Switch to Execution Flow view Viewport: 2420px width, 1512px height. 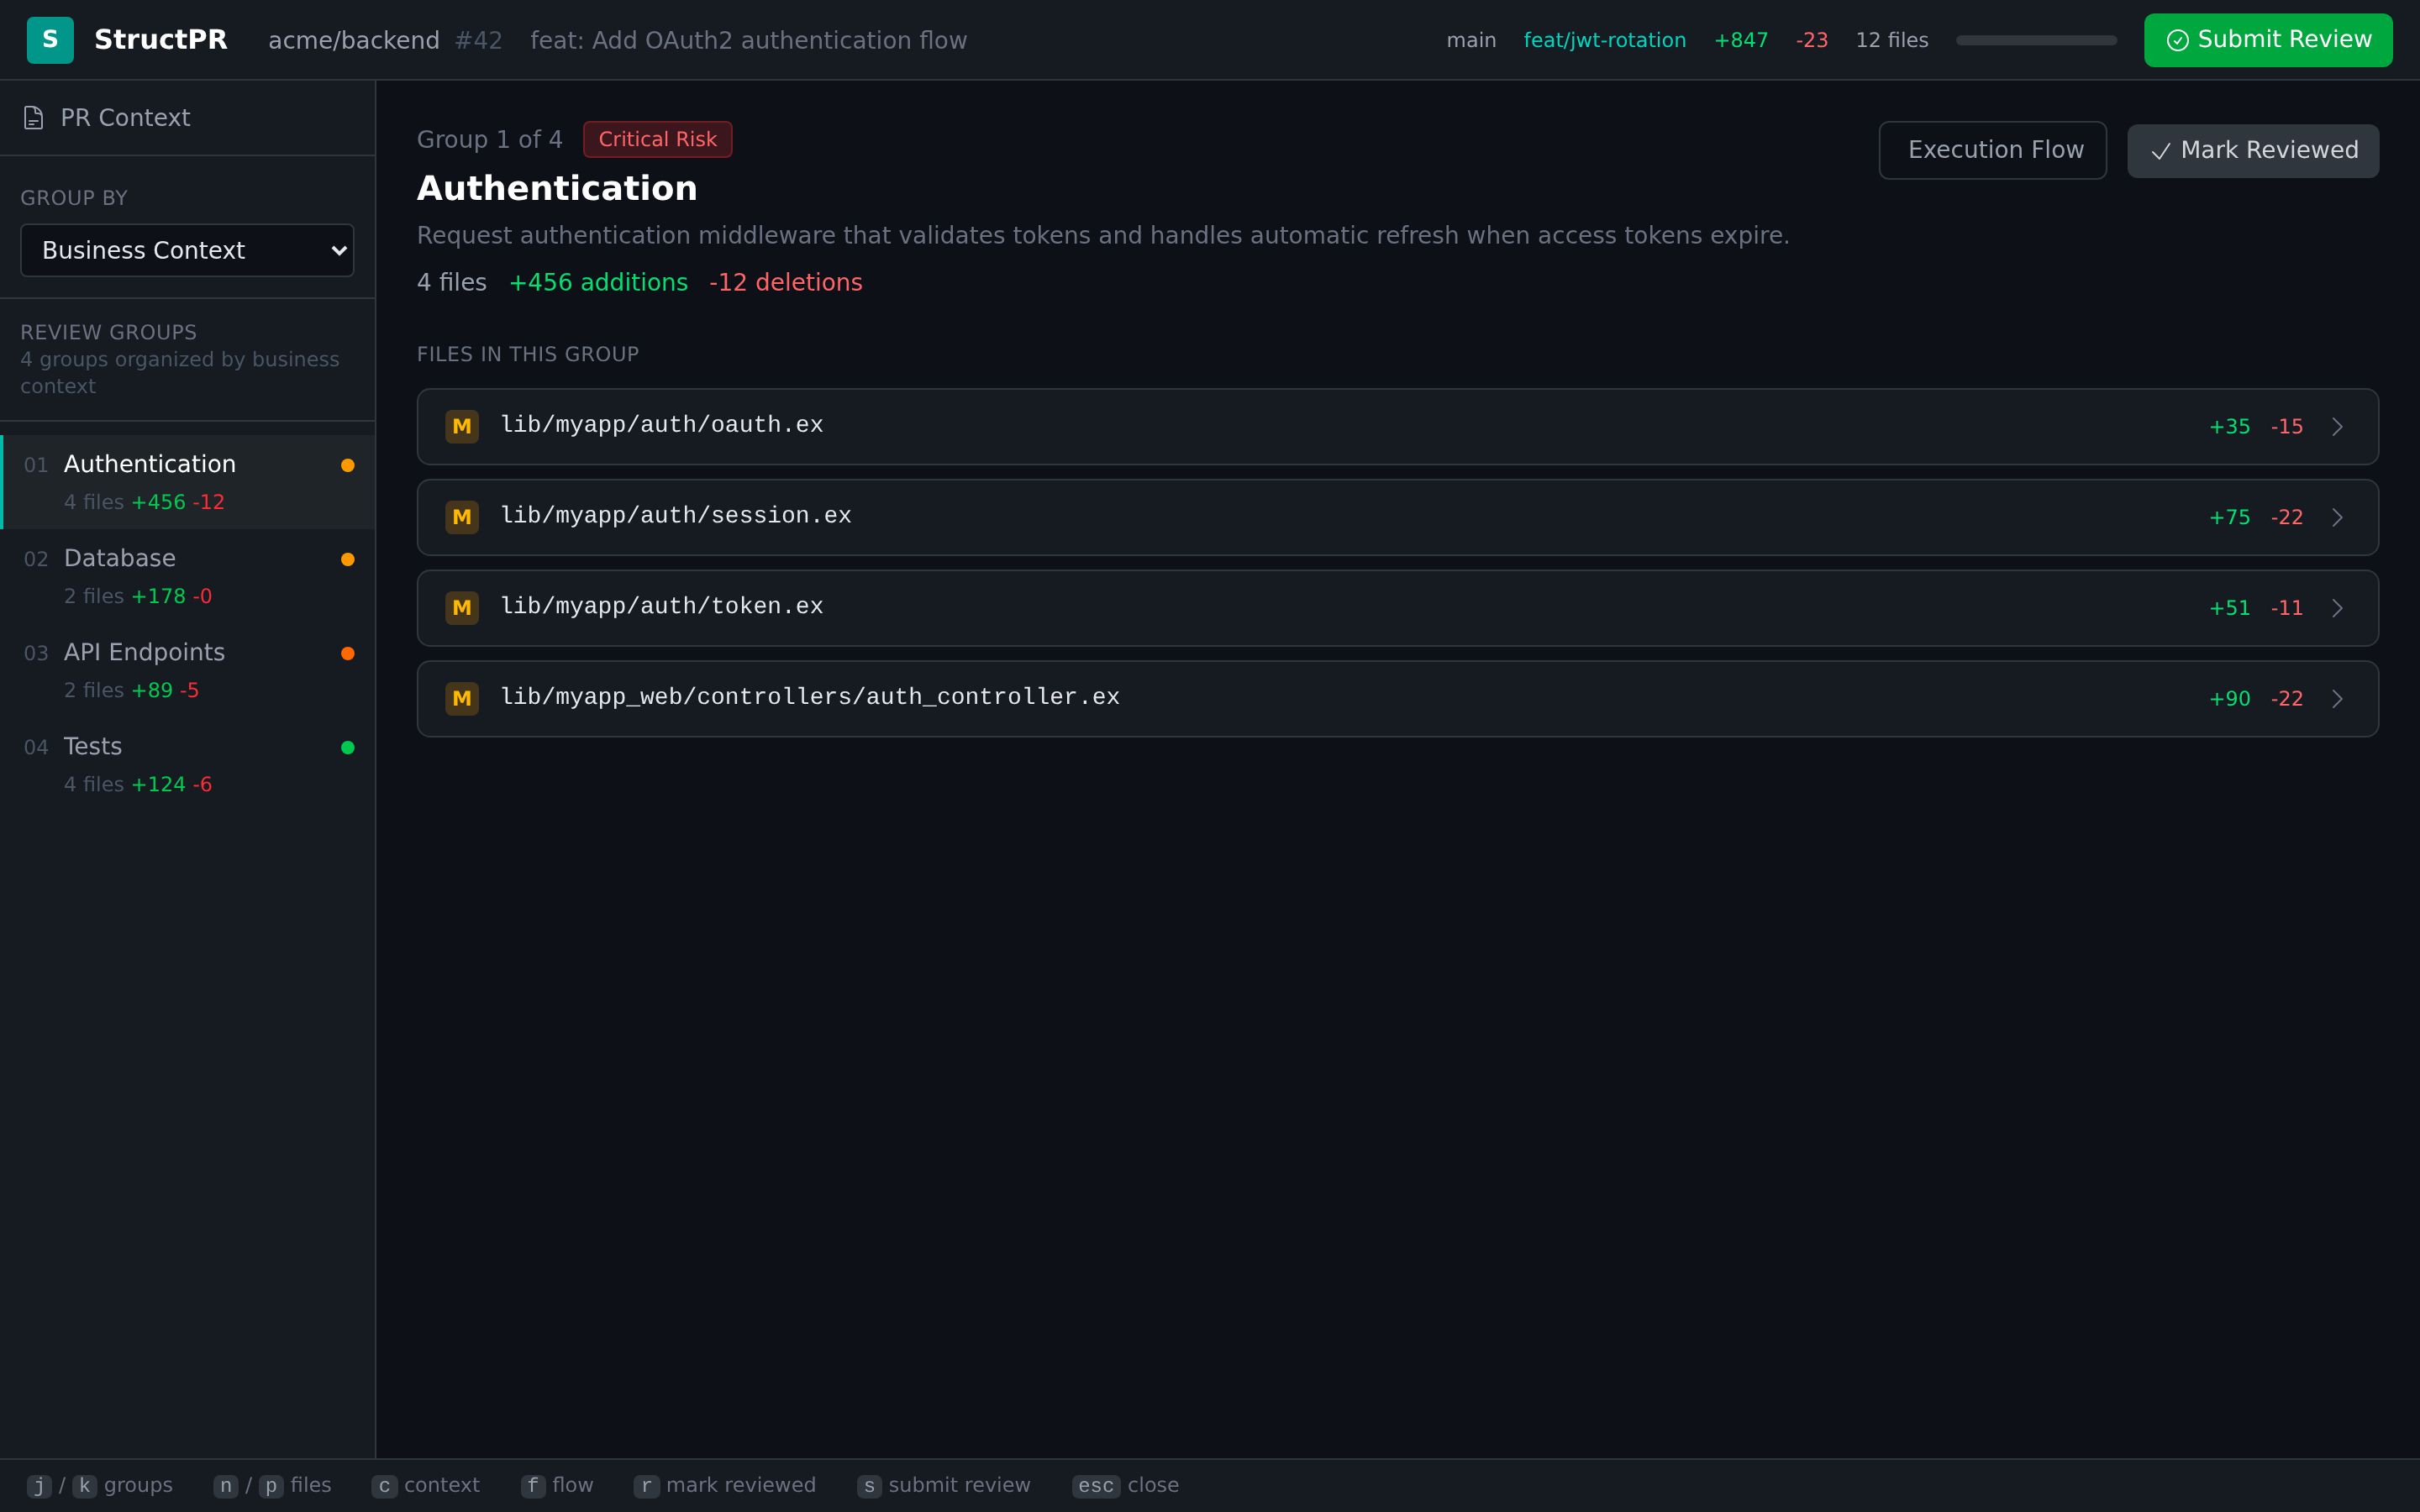[x=1993, y=150]
